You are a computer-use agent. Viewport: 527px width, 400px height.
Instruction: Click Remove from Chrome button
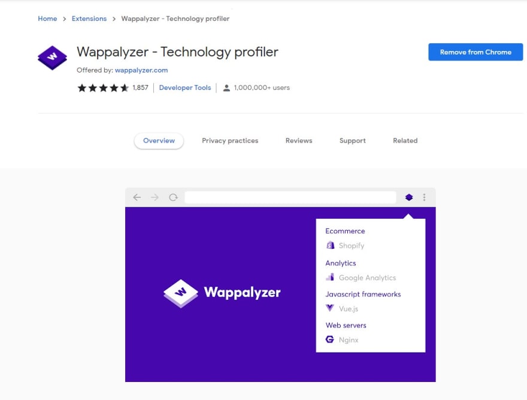click(x=475, y=52)
